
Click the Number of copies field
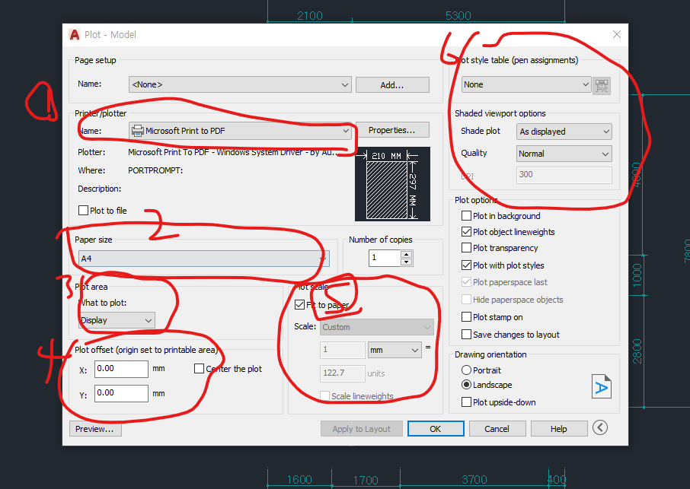point(385,258)
